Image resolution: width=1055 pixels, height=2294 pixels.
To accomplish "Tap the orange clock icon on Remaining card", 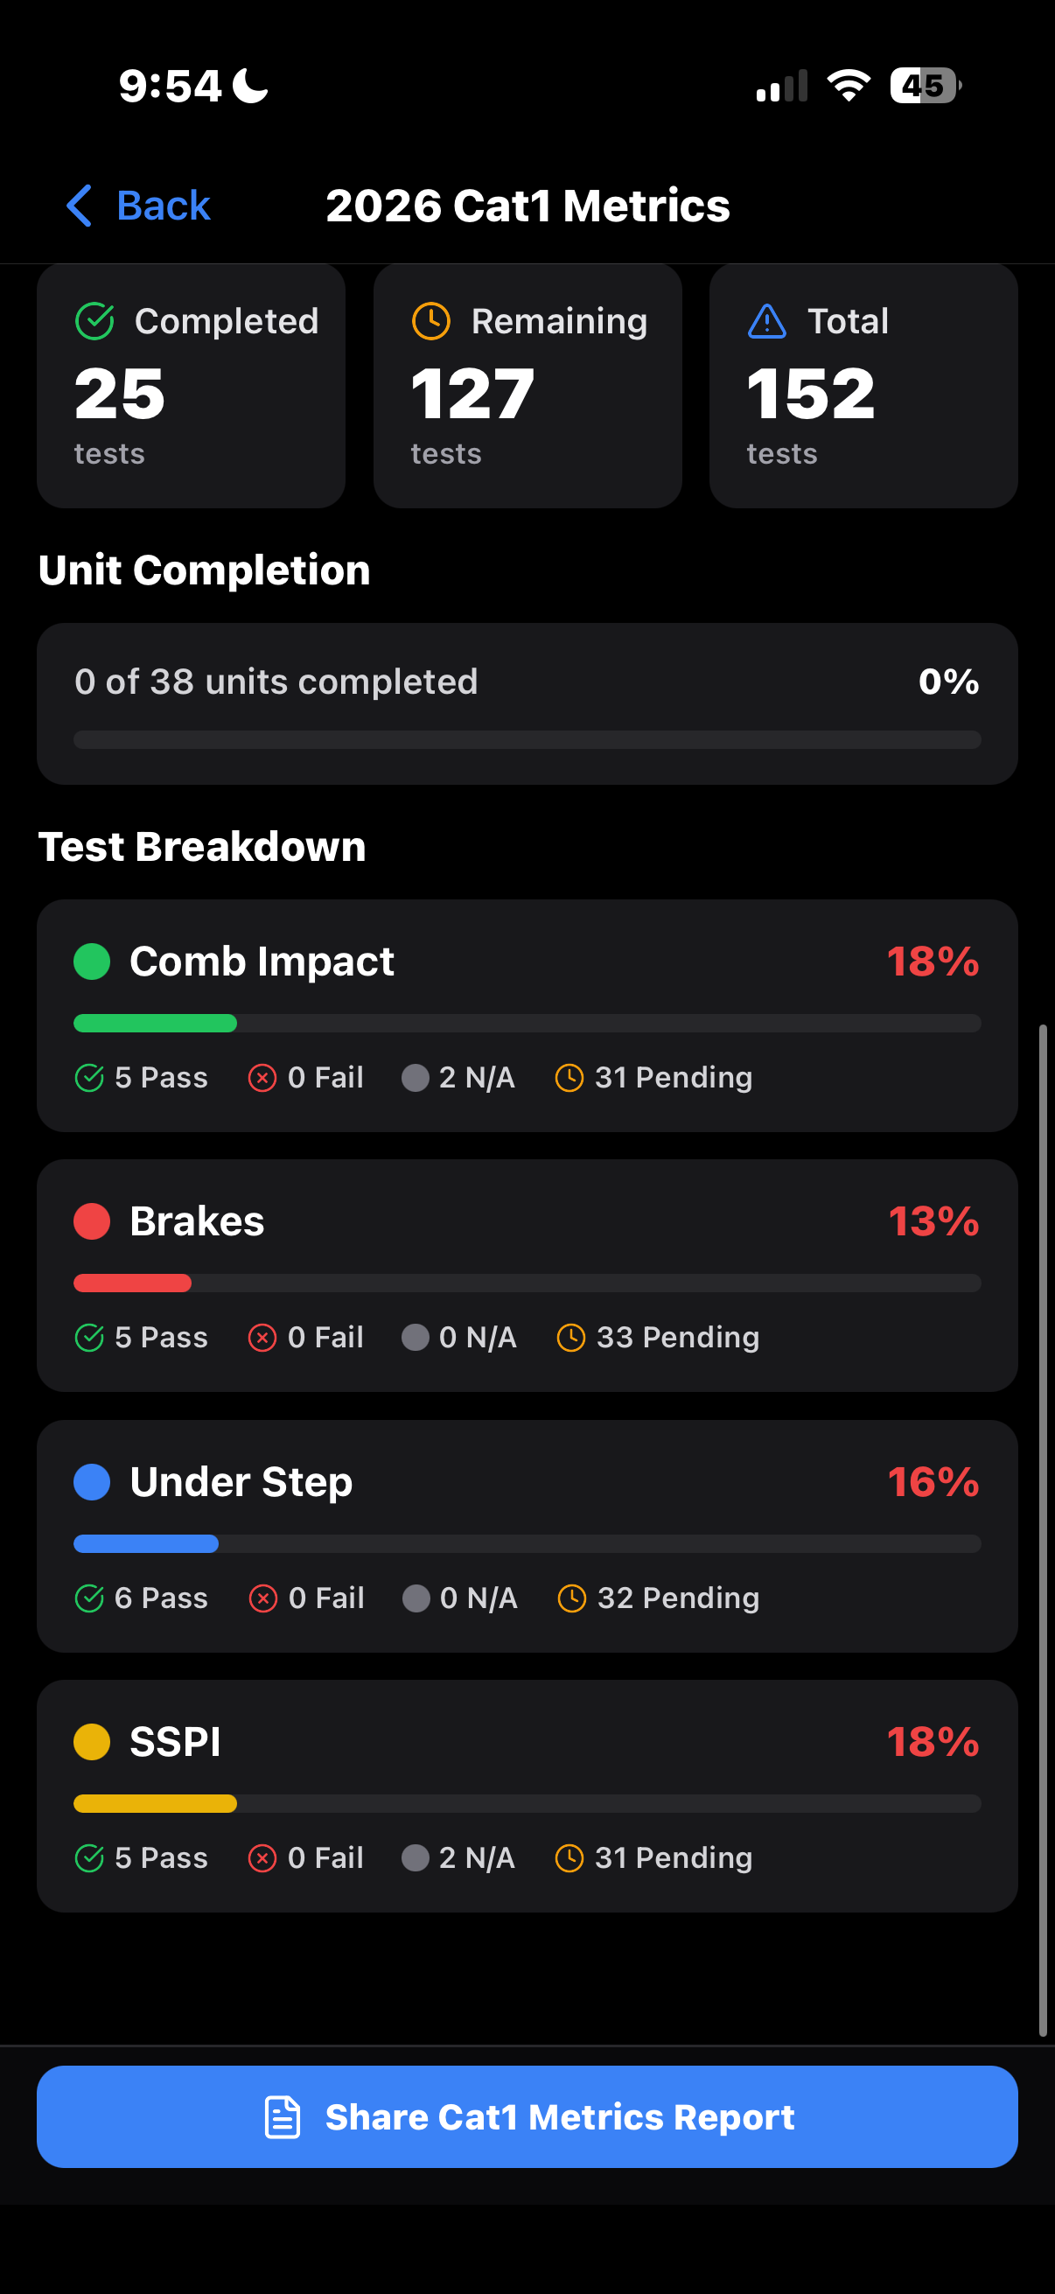I will tap(432, 321).
